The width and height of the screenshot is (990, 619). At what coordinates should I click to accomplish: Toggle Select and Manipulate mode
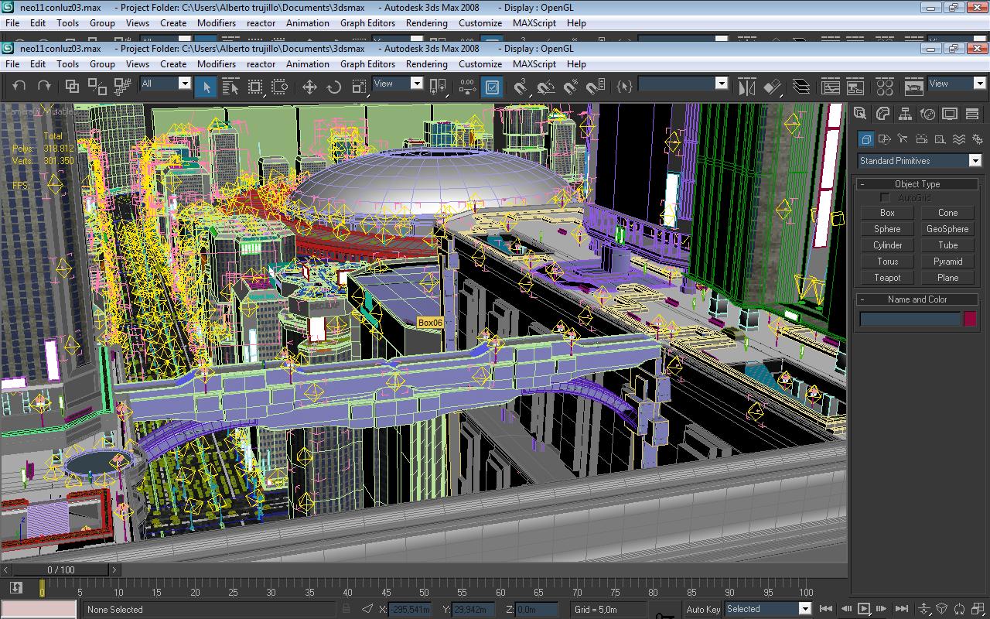468,87
